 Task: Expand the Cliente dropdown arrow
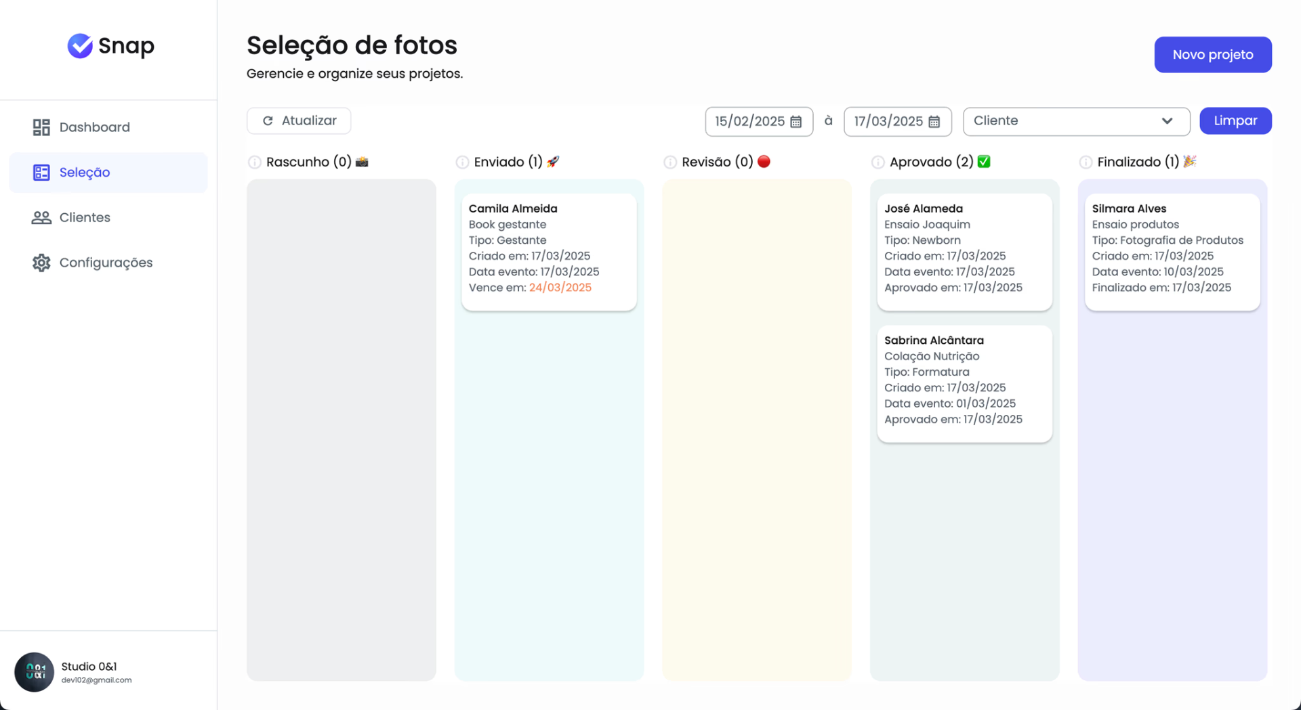[1167, 121]
